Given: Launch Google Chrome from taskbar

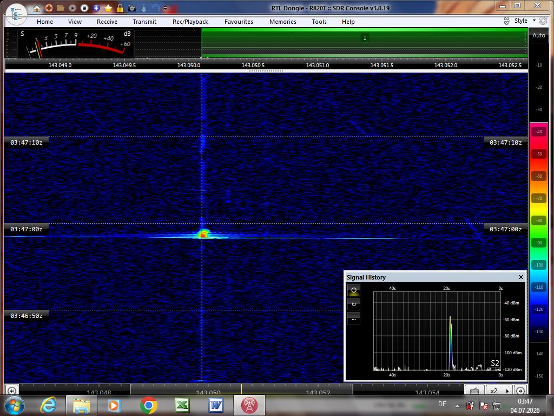Looking at the screenshot, I should 148,405.
